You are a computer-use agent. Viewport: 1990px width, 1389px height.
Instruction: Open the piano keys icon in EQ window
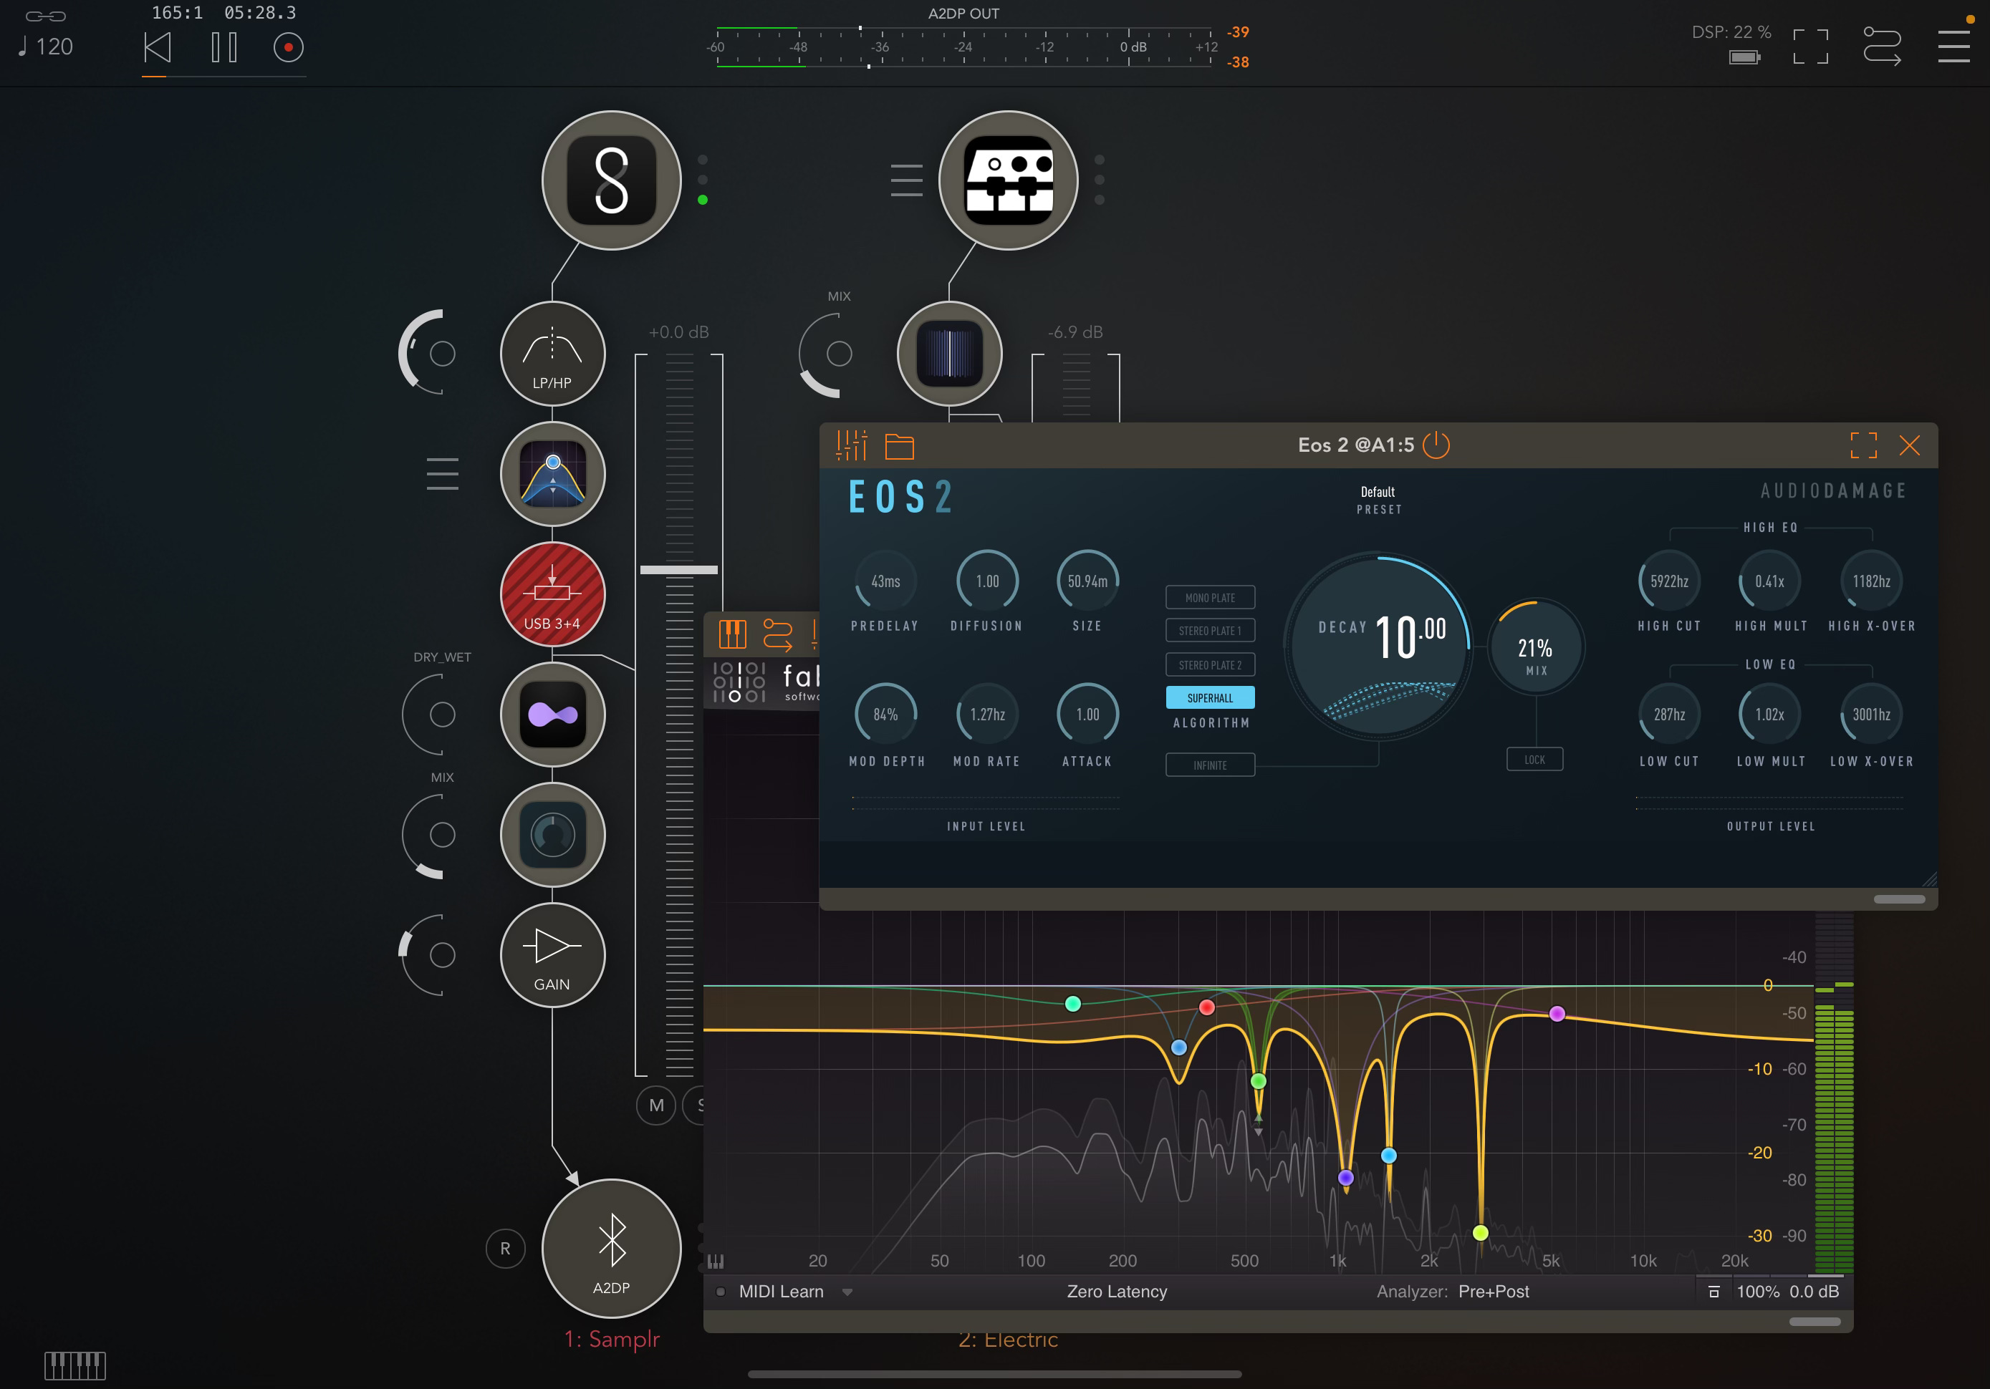(x=732, y=634)
